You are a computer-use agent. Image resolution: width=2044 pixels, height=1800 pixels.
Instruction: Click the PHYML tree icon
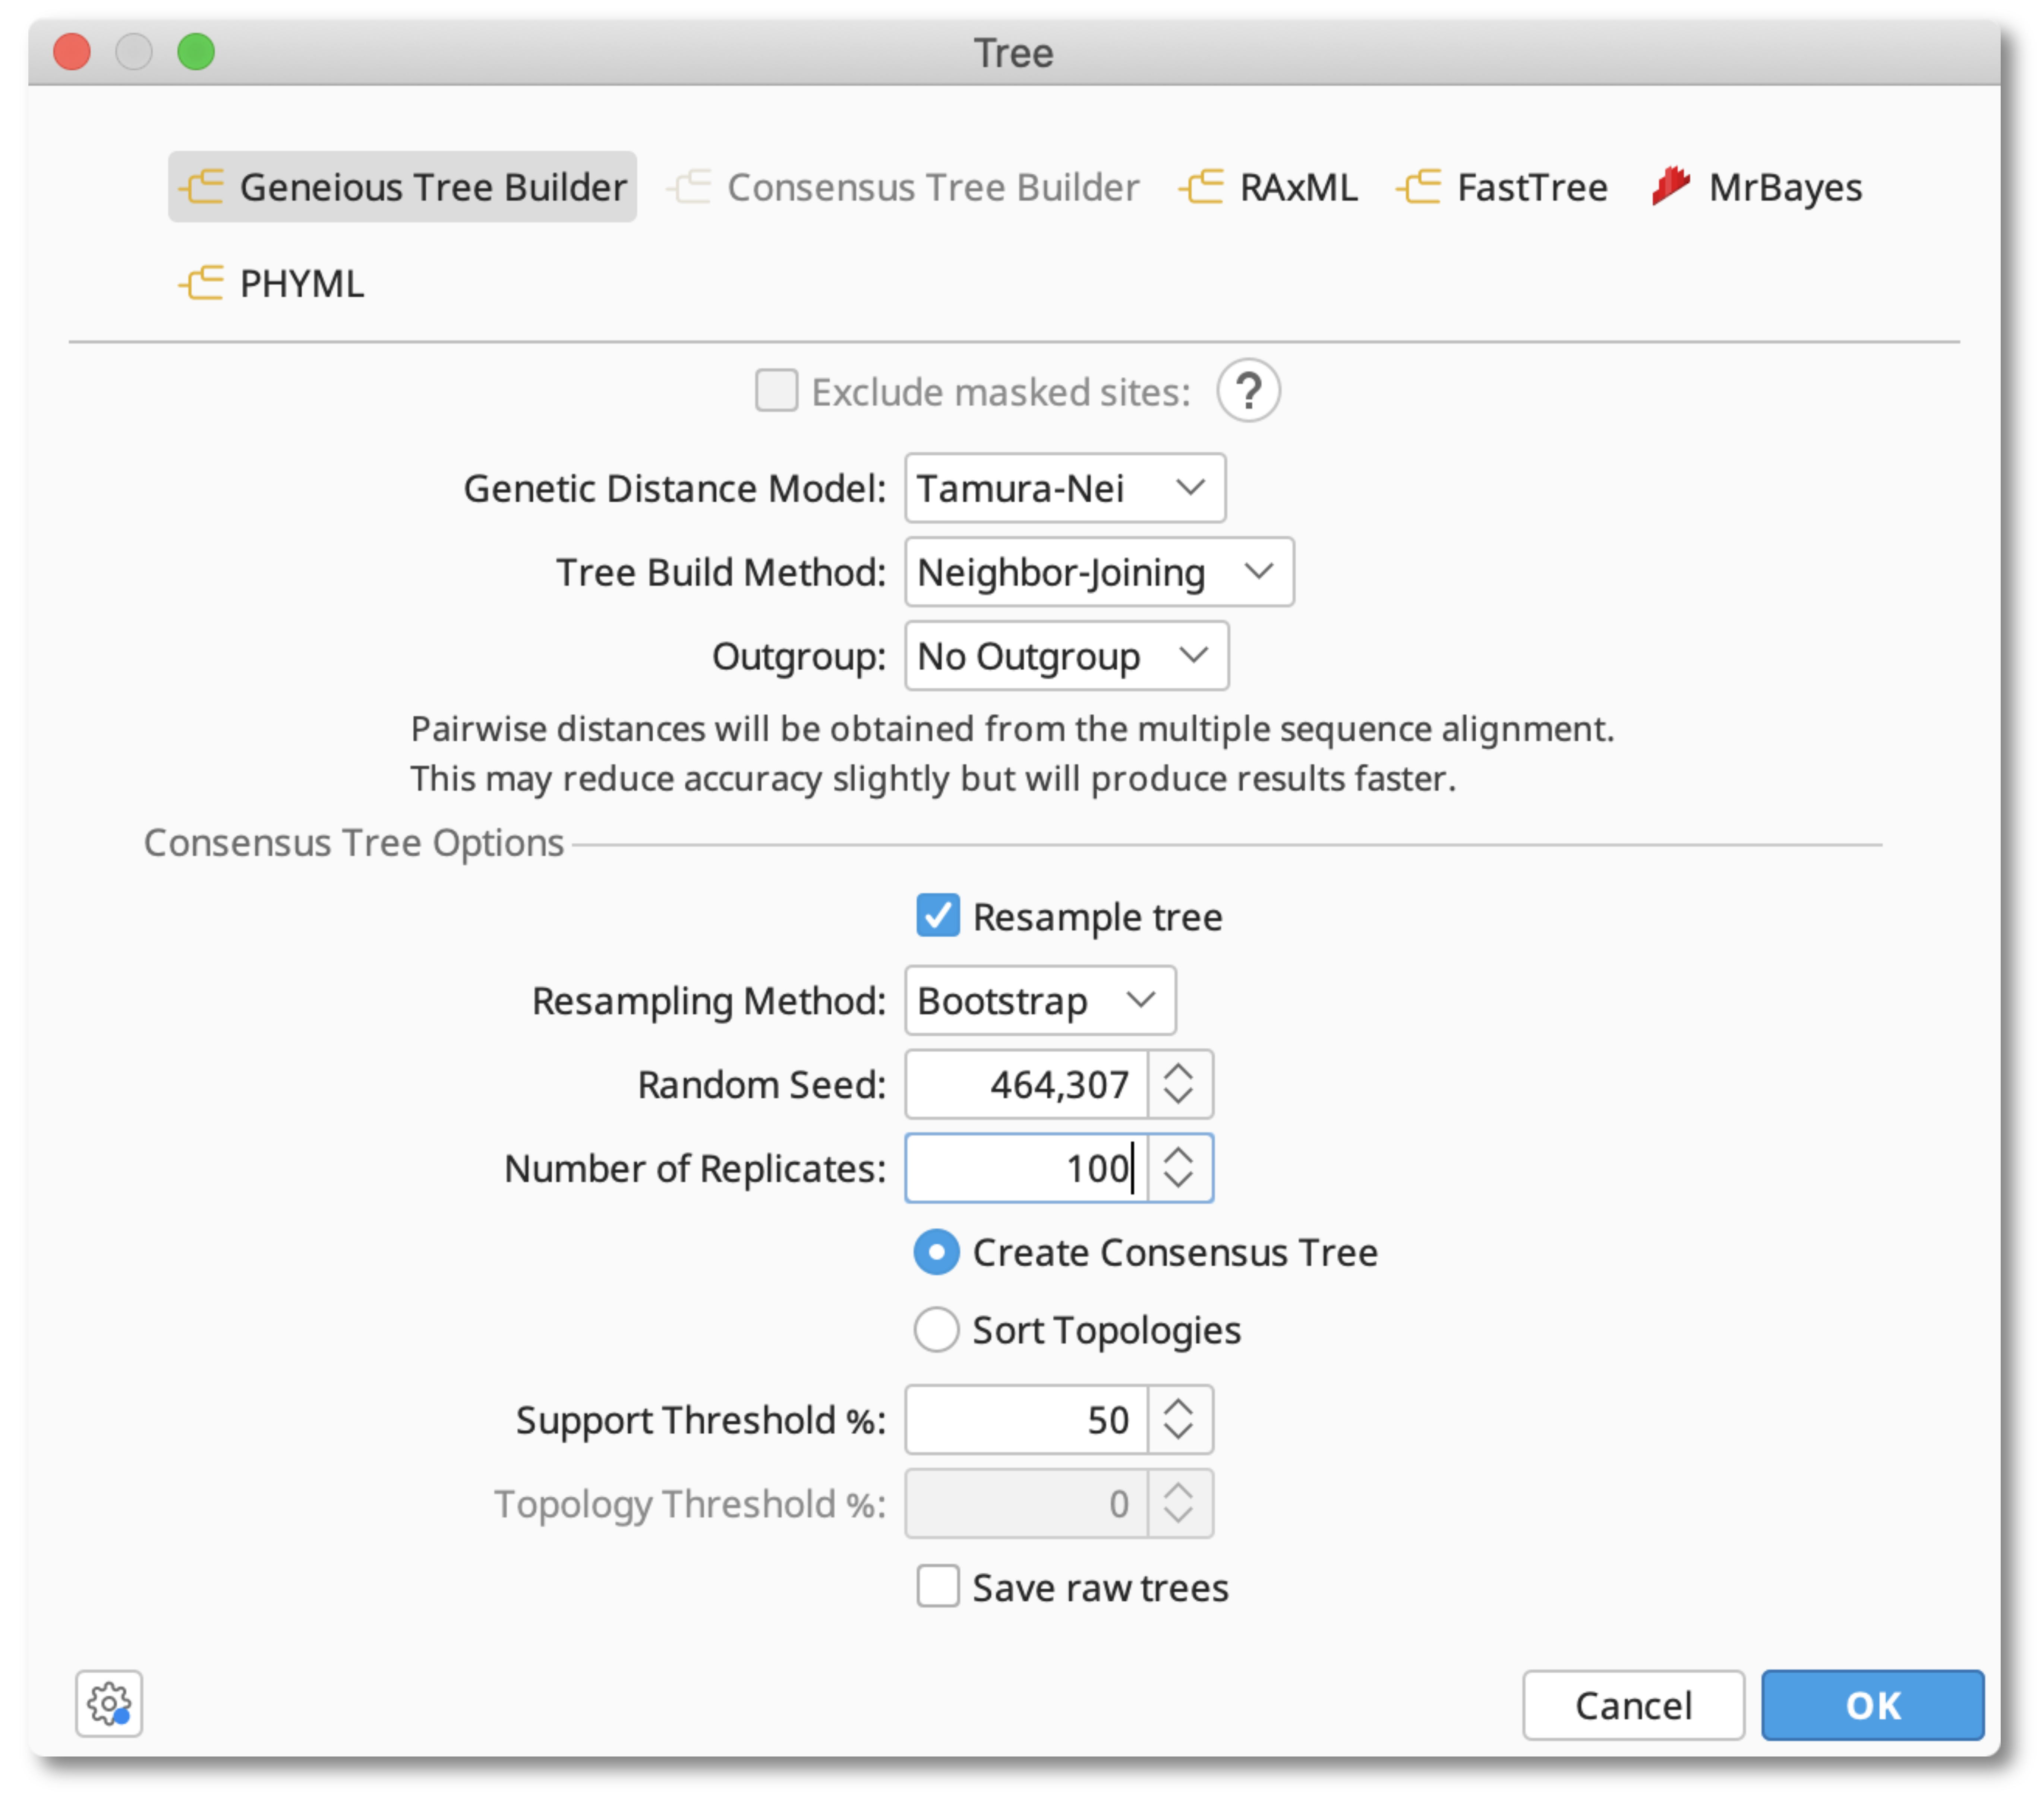(201, 283)
